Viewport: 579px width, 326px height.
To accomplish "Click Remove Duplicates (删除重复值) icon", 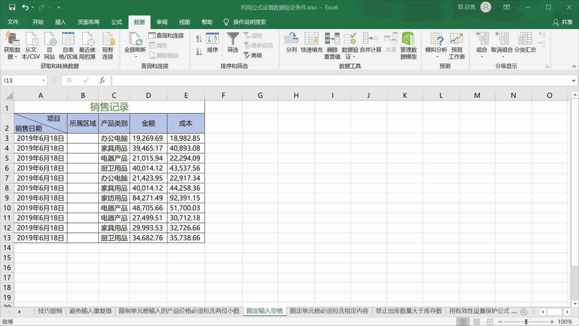I will point(332,40).
